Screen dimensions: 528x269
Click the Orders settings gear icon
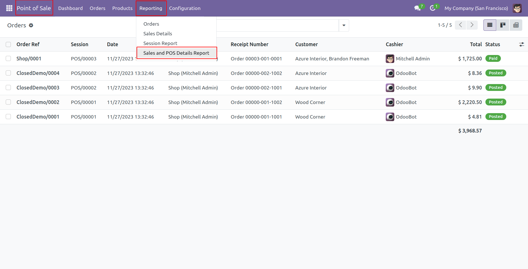[x=31, y=25]
